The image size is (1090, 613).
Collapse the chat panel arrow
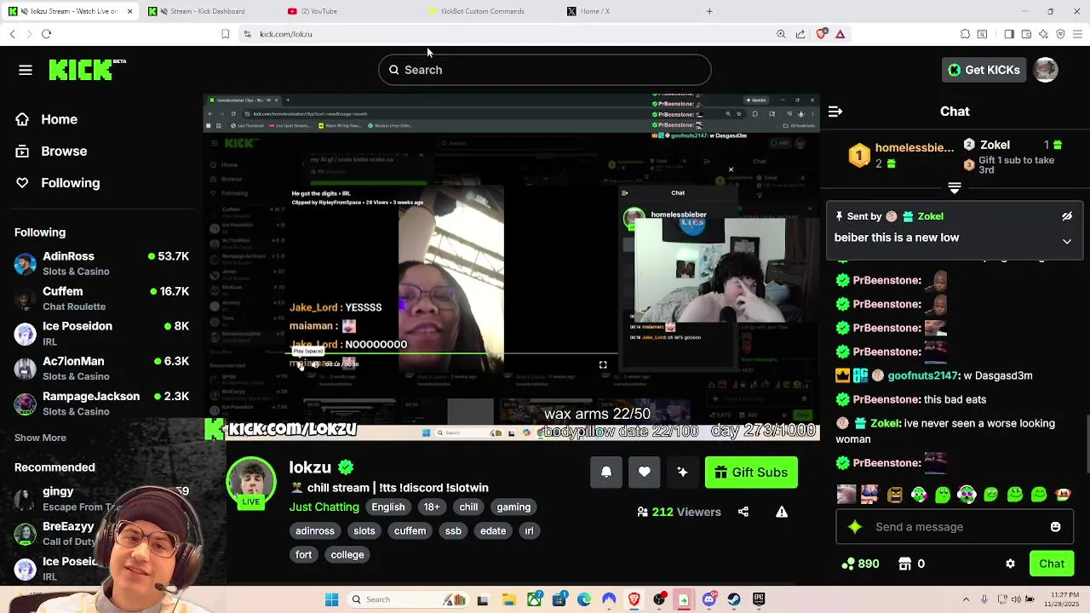pyautogui.click(x=835, y=112)
